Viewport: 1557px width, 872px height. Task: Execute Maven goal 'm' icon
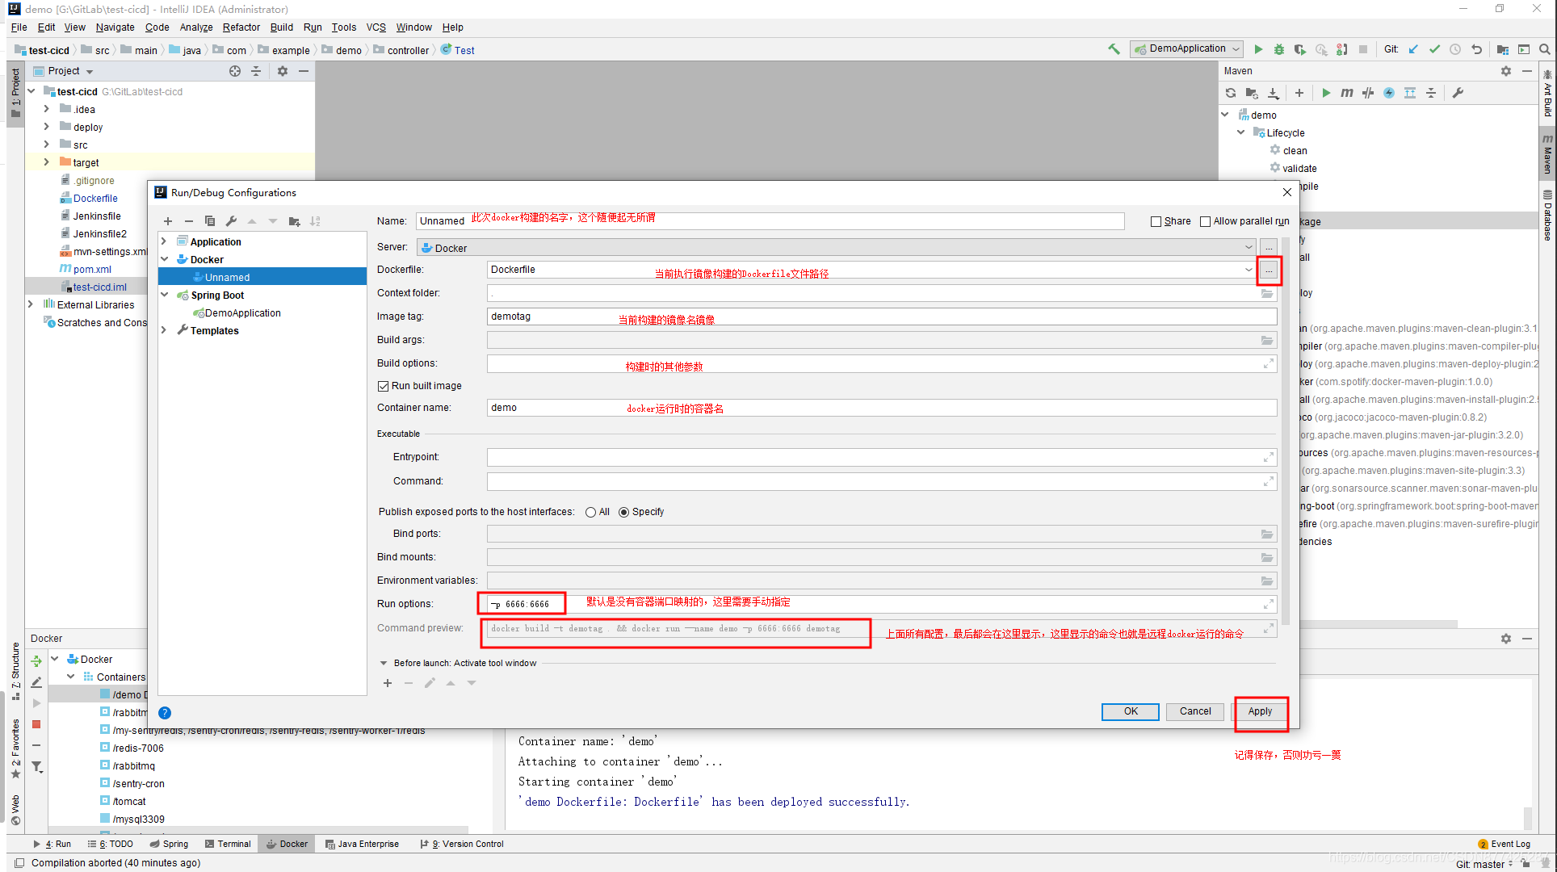tap(1347, 93)
